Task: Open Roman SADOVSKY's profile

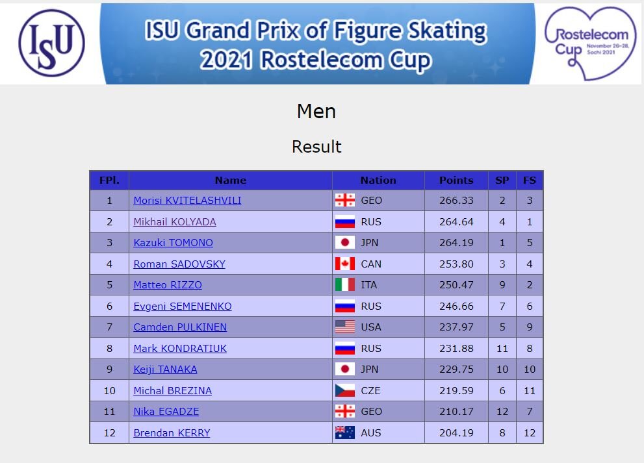Action: pyautogui.click(x=179, y=264)
